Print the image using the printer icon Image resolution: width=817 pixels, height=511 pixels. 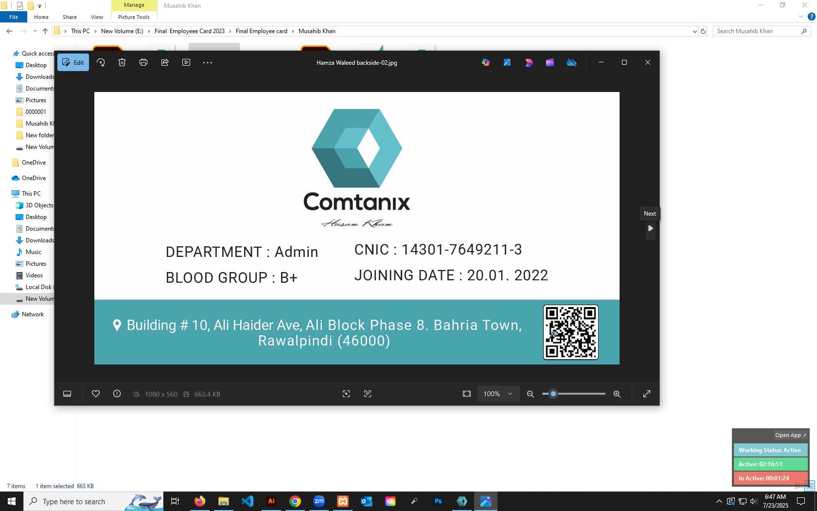143,62
